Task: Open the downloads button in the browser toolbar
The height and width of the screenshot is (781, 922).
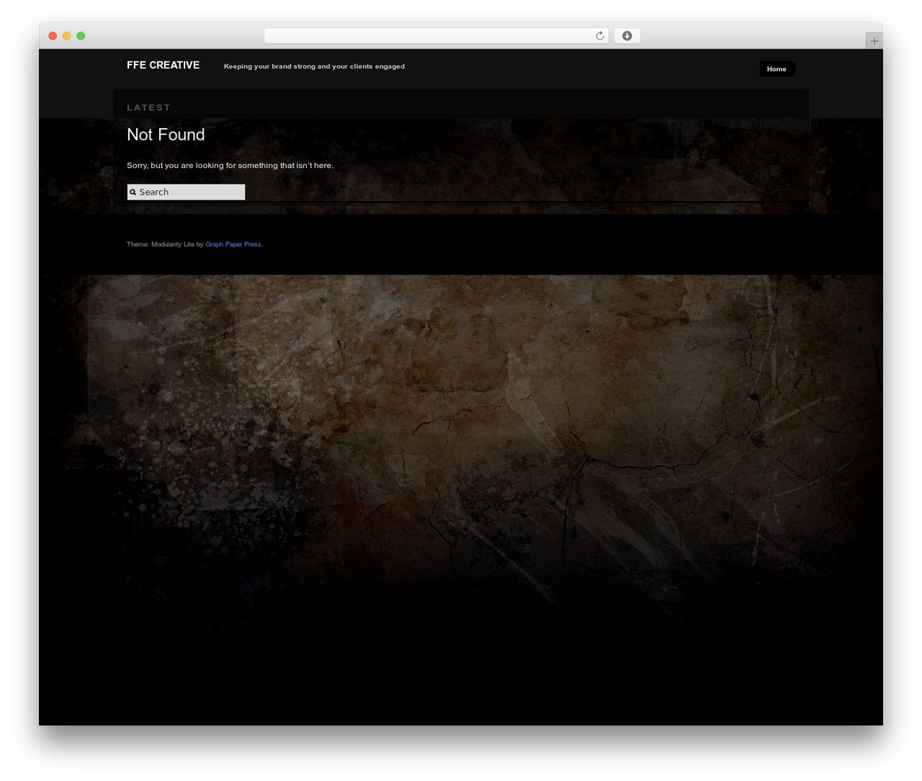Action: tap(627, 36)
